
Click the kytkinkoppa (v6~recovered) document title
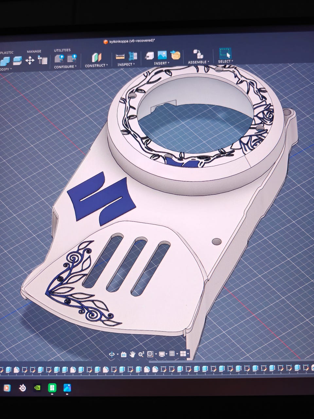tap(132, 41)
